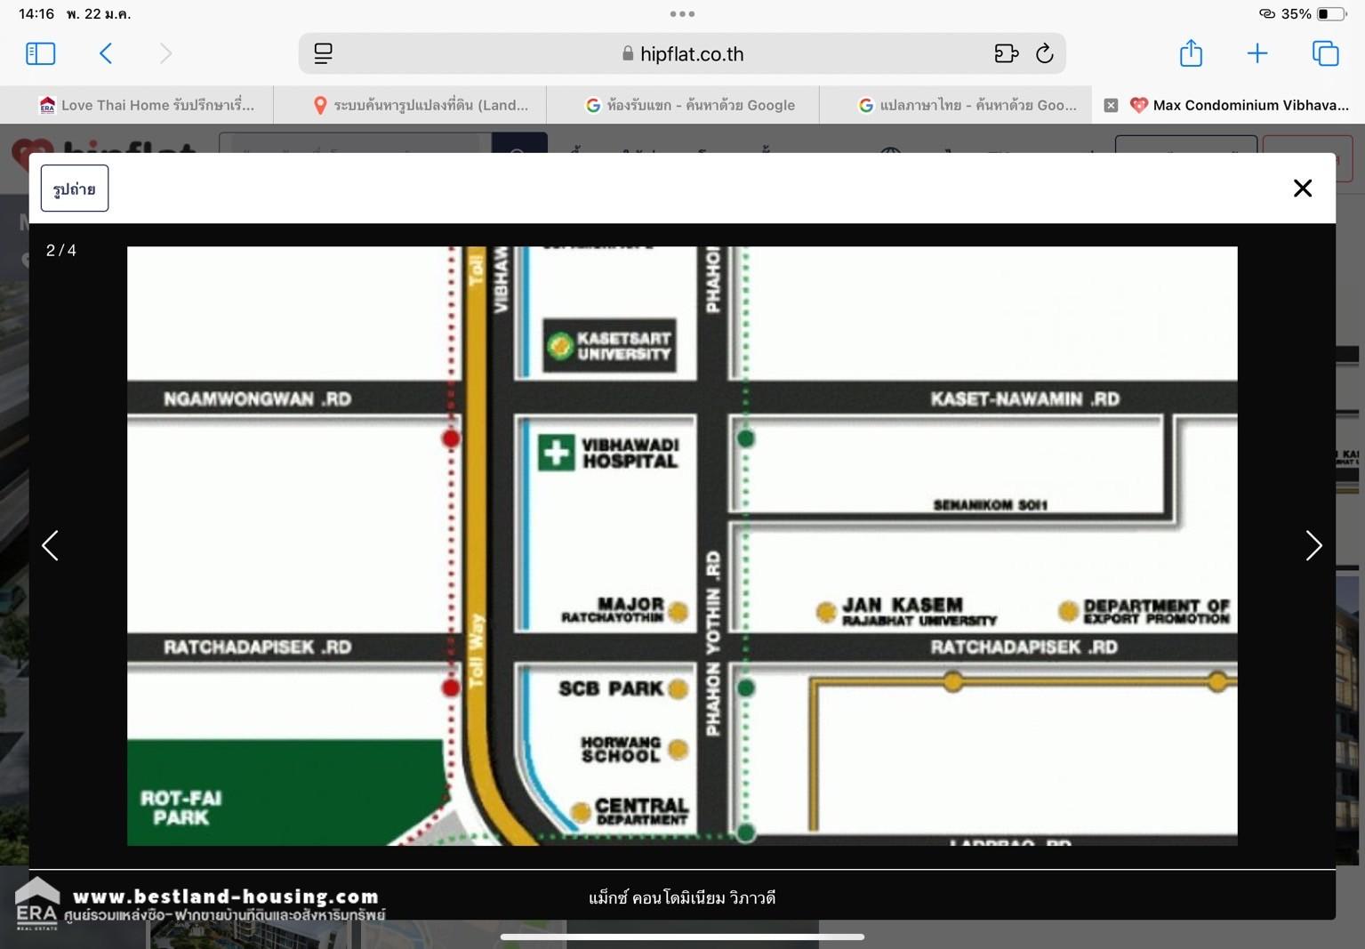Click the แม็กซ์ คอนโดมิเนียม วิภาวดี caption
Screen dimensions: 1365x949
coord(682,897)
